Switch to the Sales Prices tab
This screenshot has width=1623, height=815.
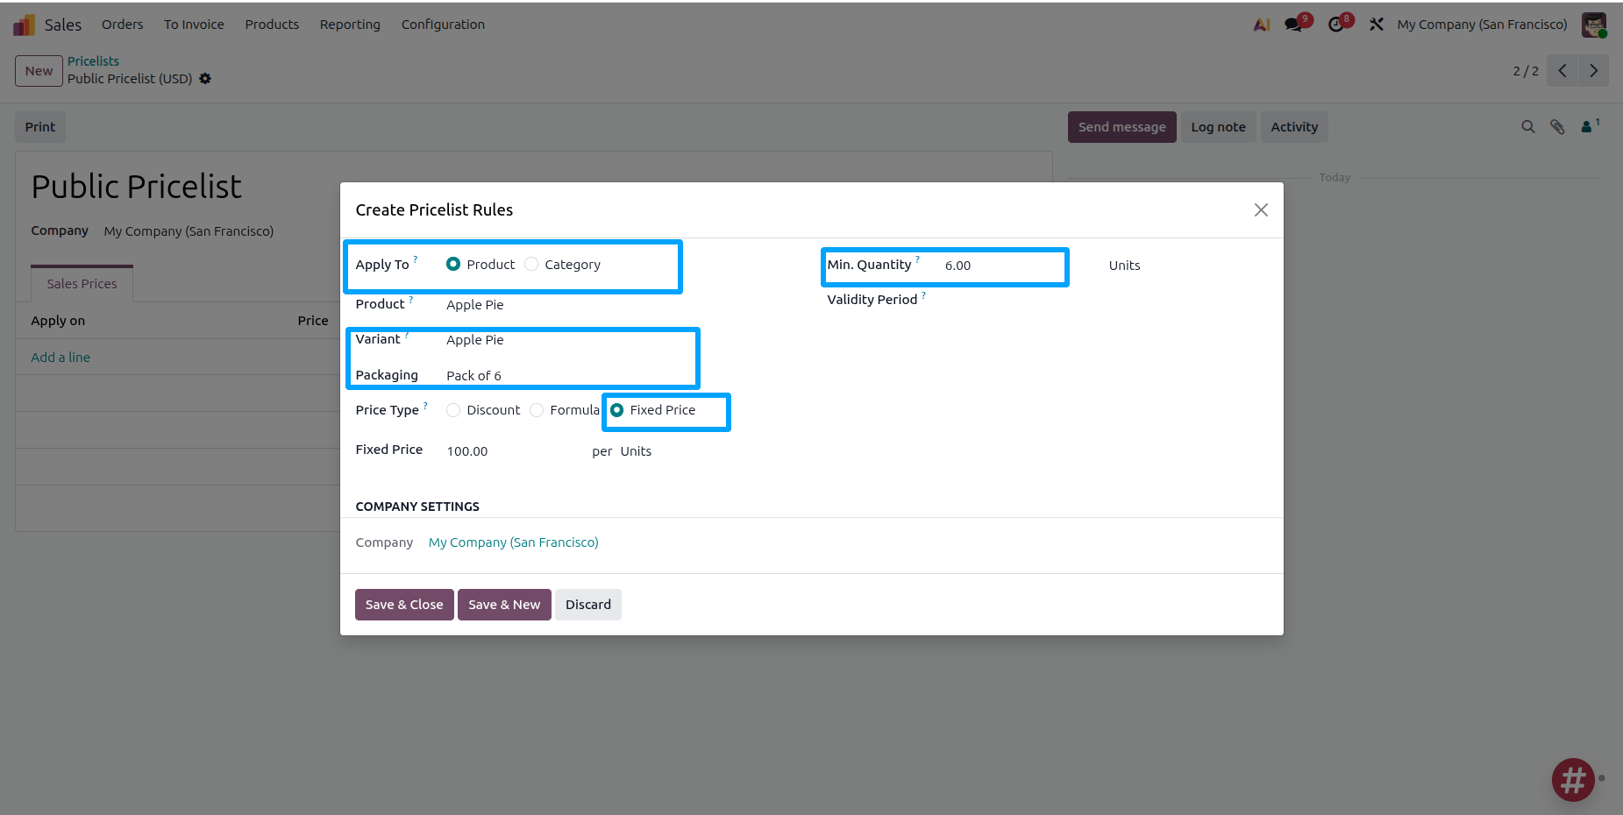tap(82, 282)
